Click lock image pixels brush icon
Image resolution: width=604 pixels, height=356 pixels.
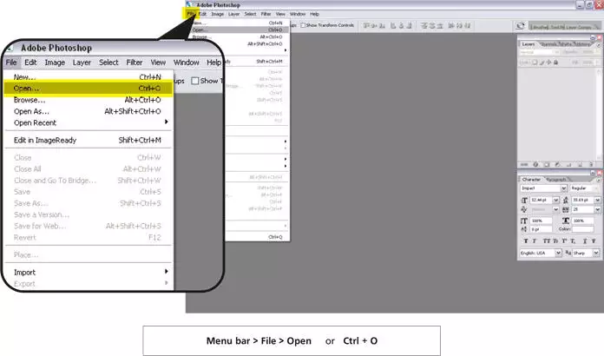click(x=542, y=63)
